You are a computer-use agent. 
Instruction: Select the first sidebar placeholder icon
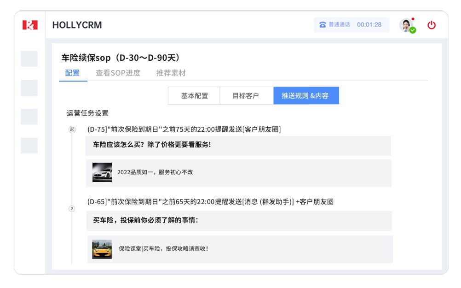[x=29, y=59]
